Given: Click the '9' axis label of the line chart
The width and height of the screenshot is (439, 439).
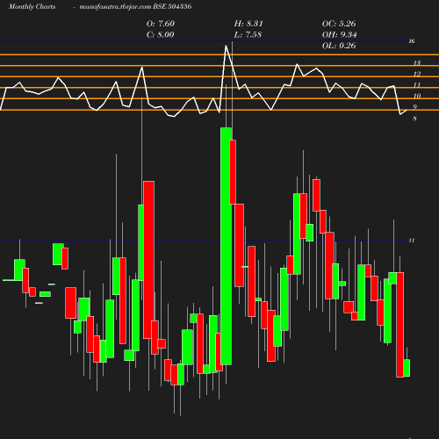Looking at the screenshot, I should 414,107.
